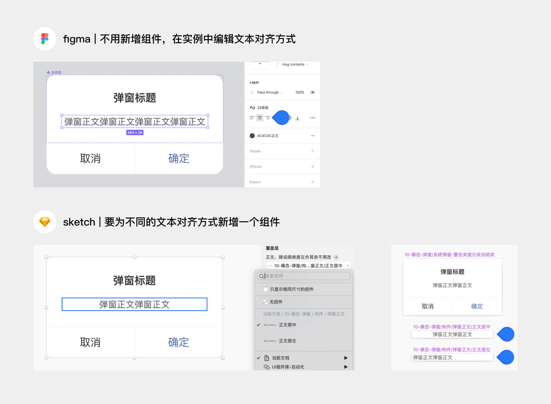Select the text align center icon
Image resolution: width=551 pixels, height=404 pixels.
click(x=260, y=118)
